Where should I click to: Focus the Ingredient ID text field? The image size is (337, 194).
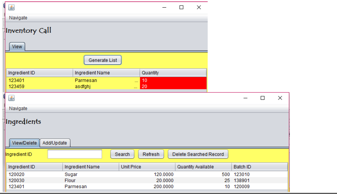(75, 154)
